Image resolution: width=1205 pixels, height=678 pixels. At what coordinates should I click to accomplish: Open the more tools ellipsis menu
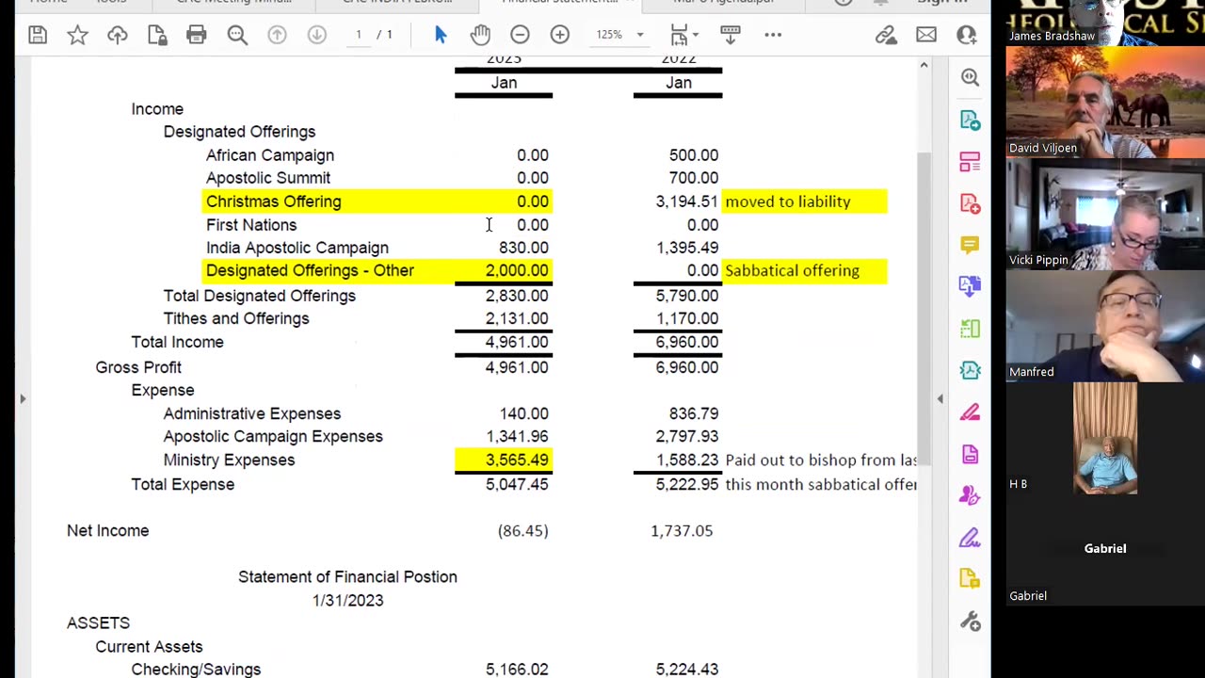(773, 35)
